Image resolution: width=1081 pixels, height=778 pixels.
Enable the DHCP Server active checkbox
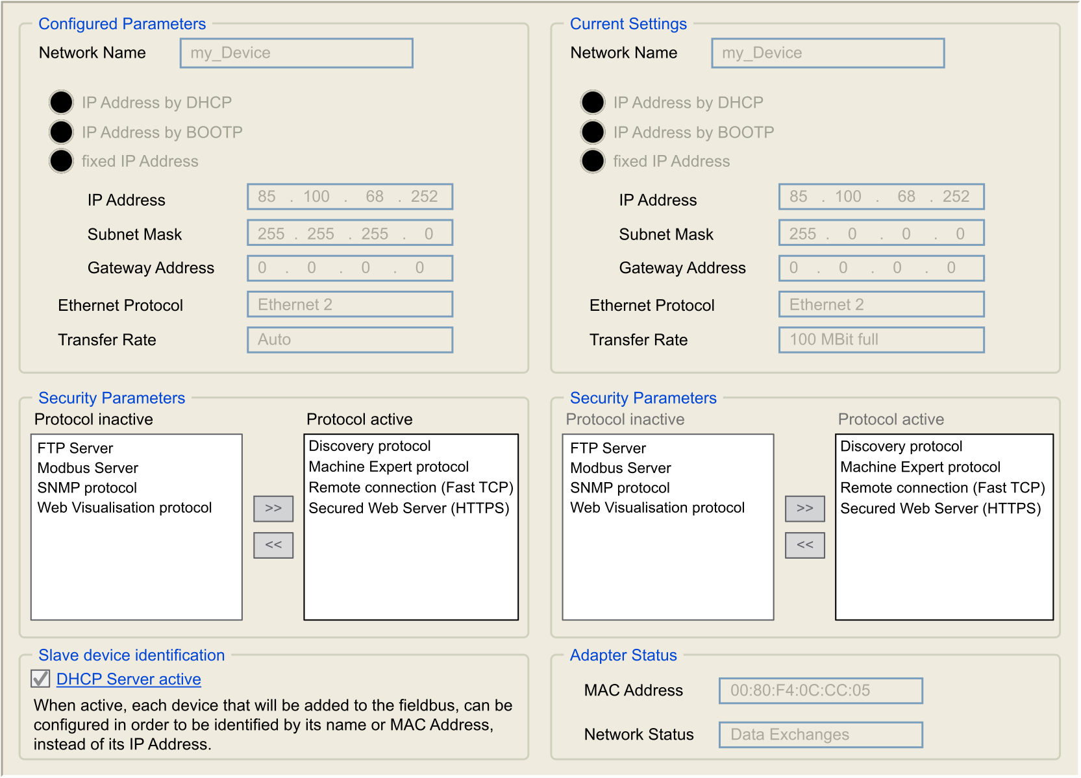[x=41, y=679]
